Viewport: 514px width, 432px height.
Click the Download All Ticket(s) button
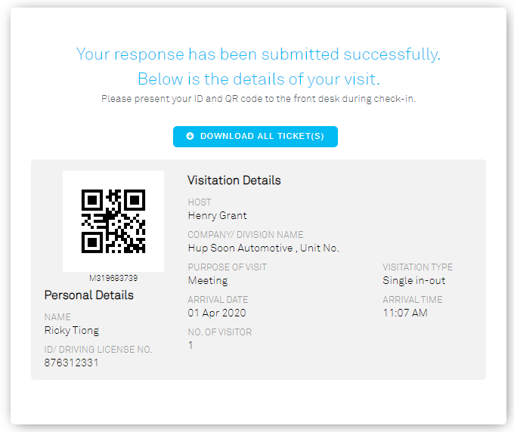point(255,137)
